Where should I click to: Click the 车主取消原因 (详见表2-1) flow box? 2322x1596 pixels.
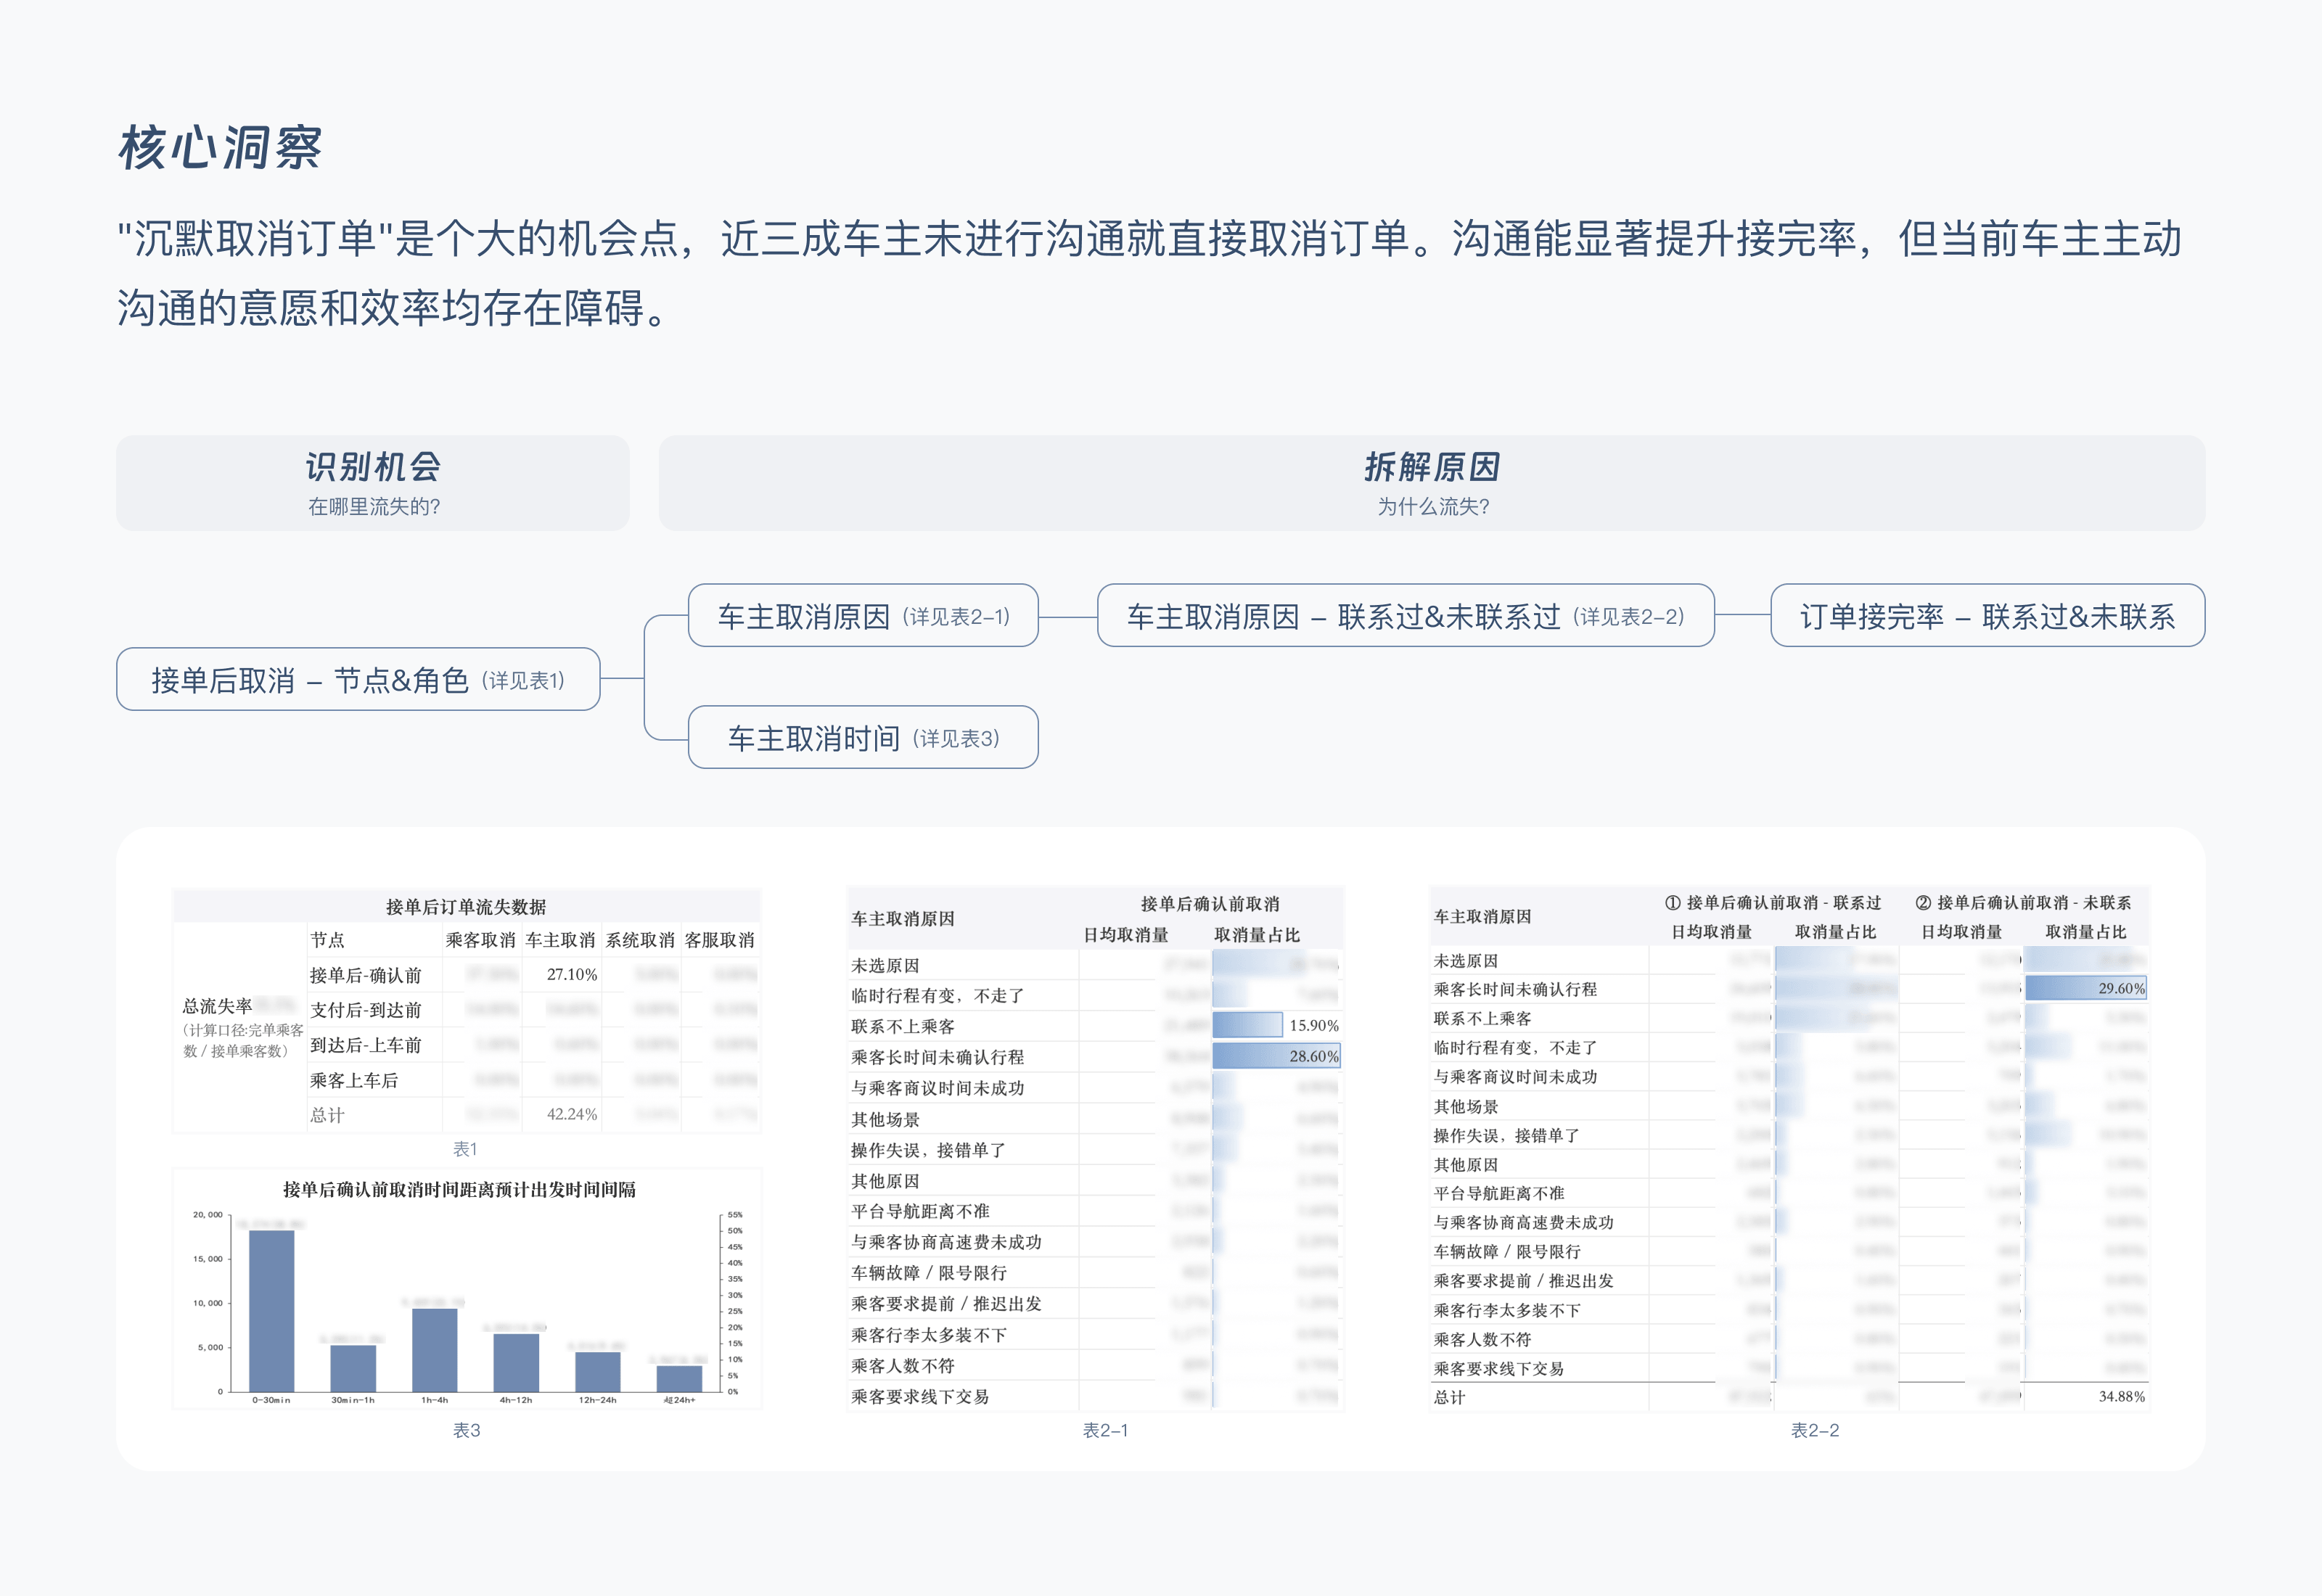863,615
